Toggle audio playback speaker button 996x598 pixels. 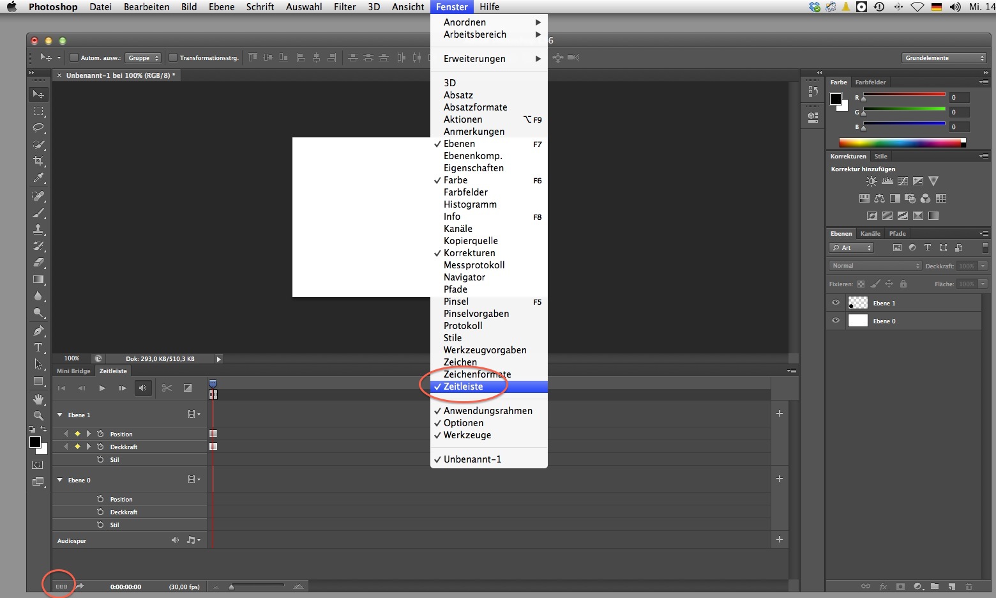[x=143, y=388]
